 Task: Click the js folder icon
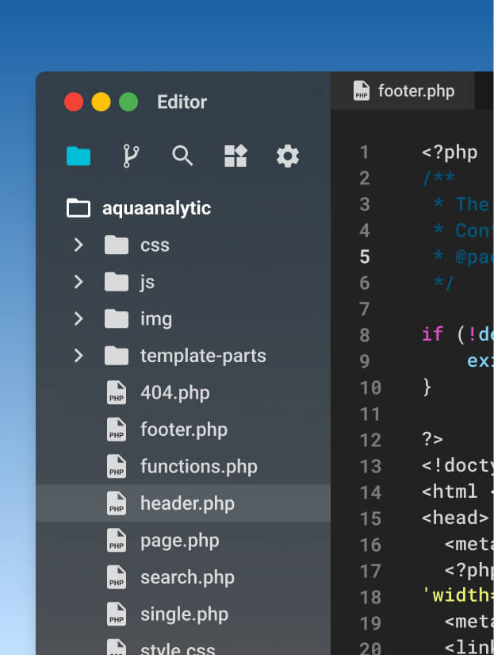117,282
